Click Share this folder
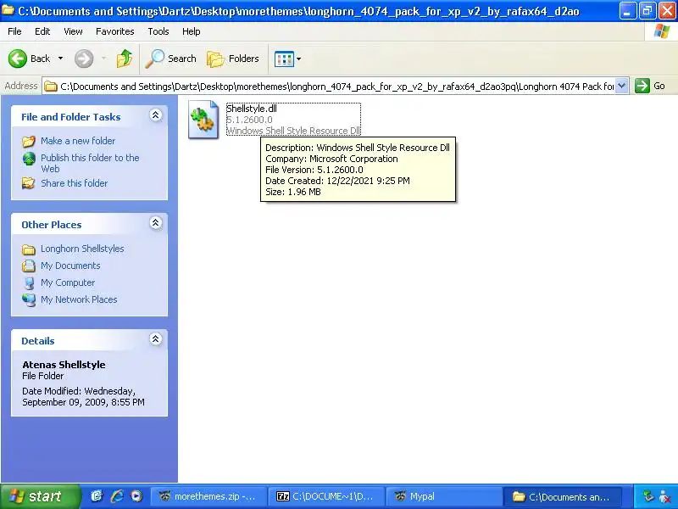The height and width of the screenshot is (509, 678). point(74,183)
